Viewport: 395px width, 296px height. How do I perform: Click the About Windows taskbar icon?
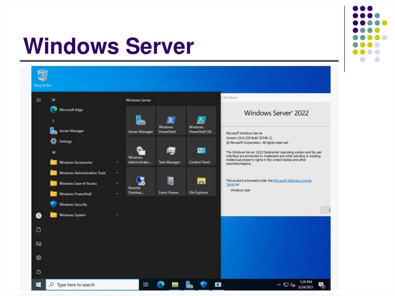(218, 285)
